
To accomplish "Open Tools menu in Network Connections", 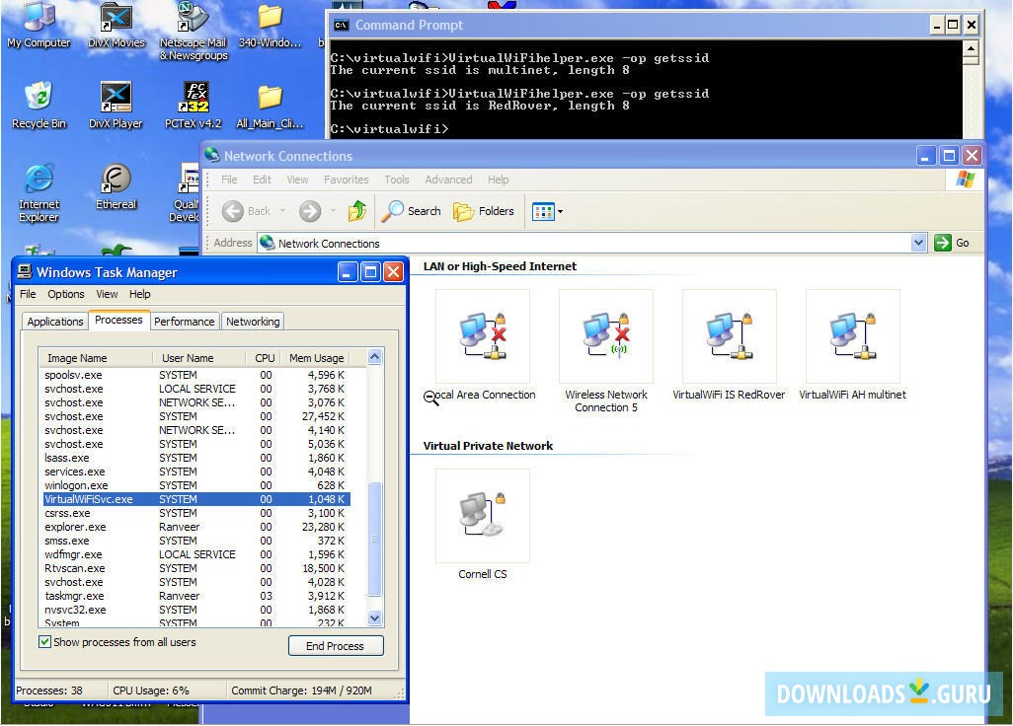I will pyautogui.click(x=397, y=180).
